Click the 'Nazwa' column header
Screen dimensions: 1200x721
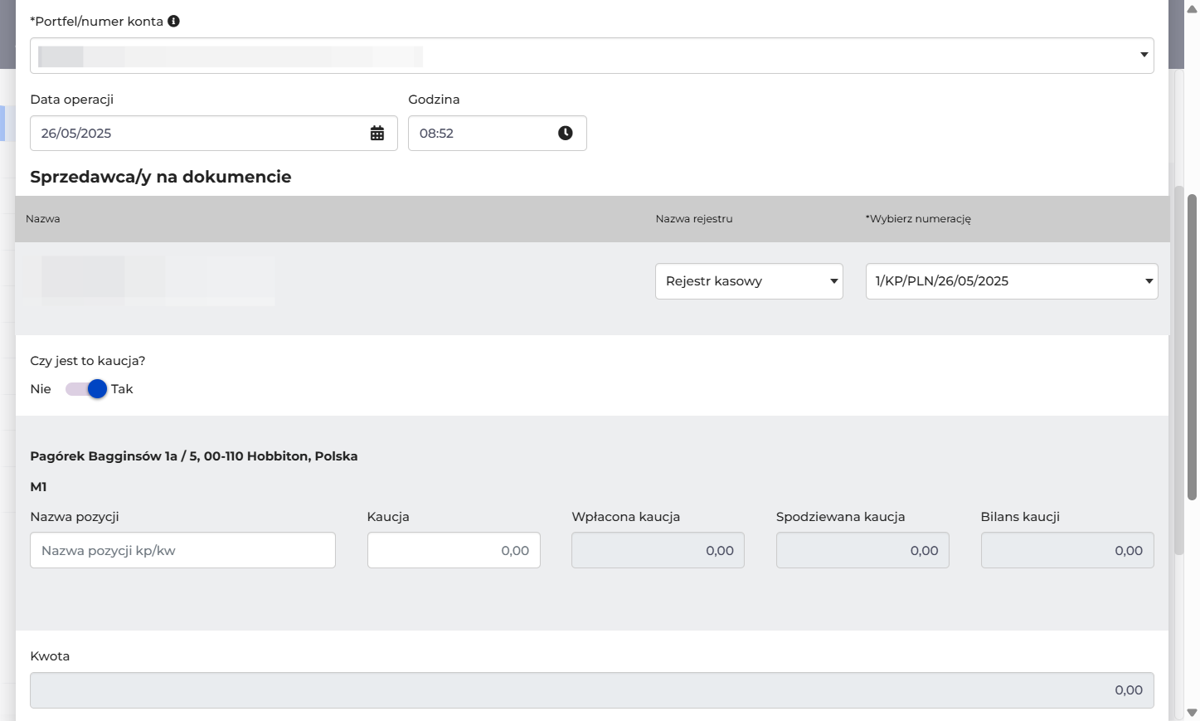(x=43, y=219)
